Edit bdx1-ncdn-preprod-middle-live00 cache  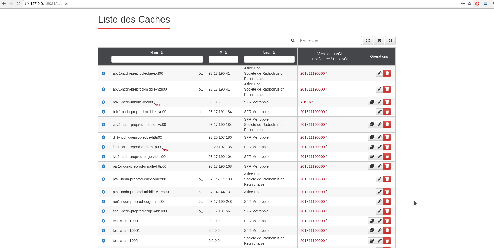(x=379, y=112)
